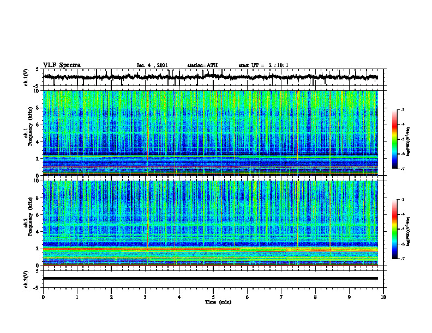The width and height of the screenshot is (432, 333).
Task: Select the date text Jan. 4, 2021
Action: (152, 65)
